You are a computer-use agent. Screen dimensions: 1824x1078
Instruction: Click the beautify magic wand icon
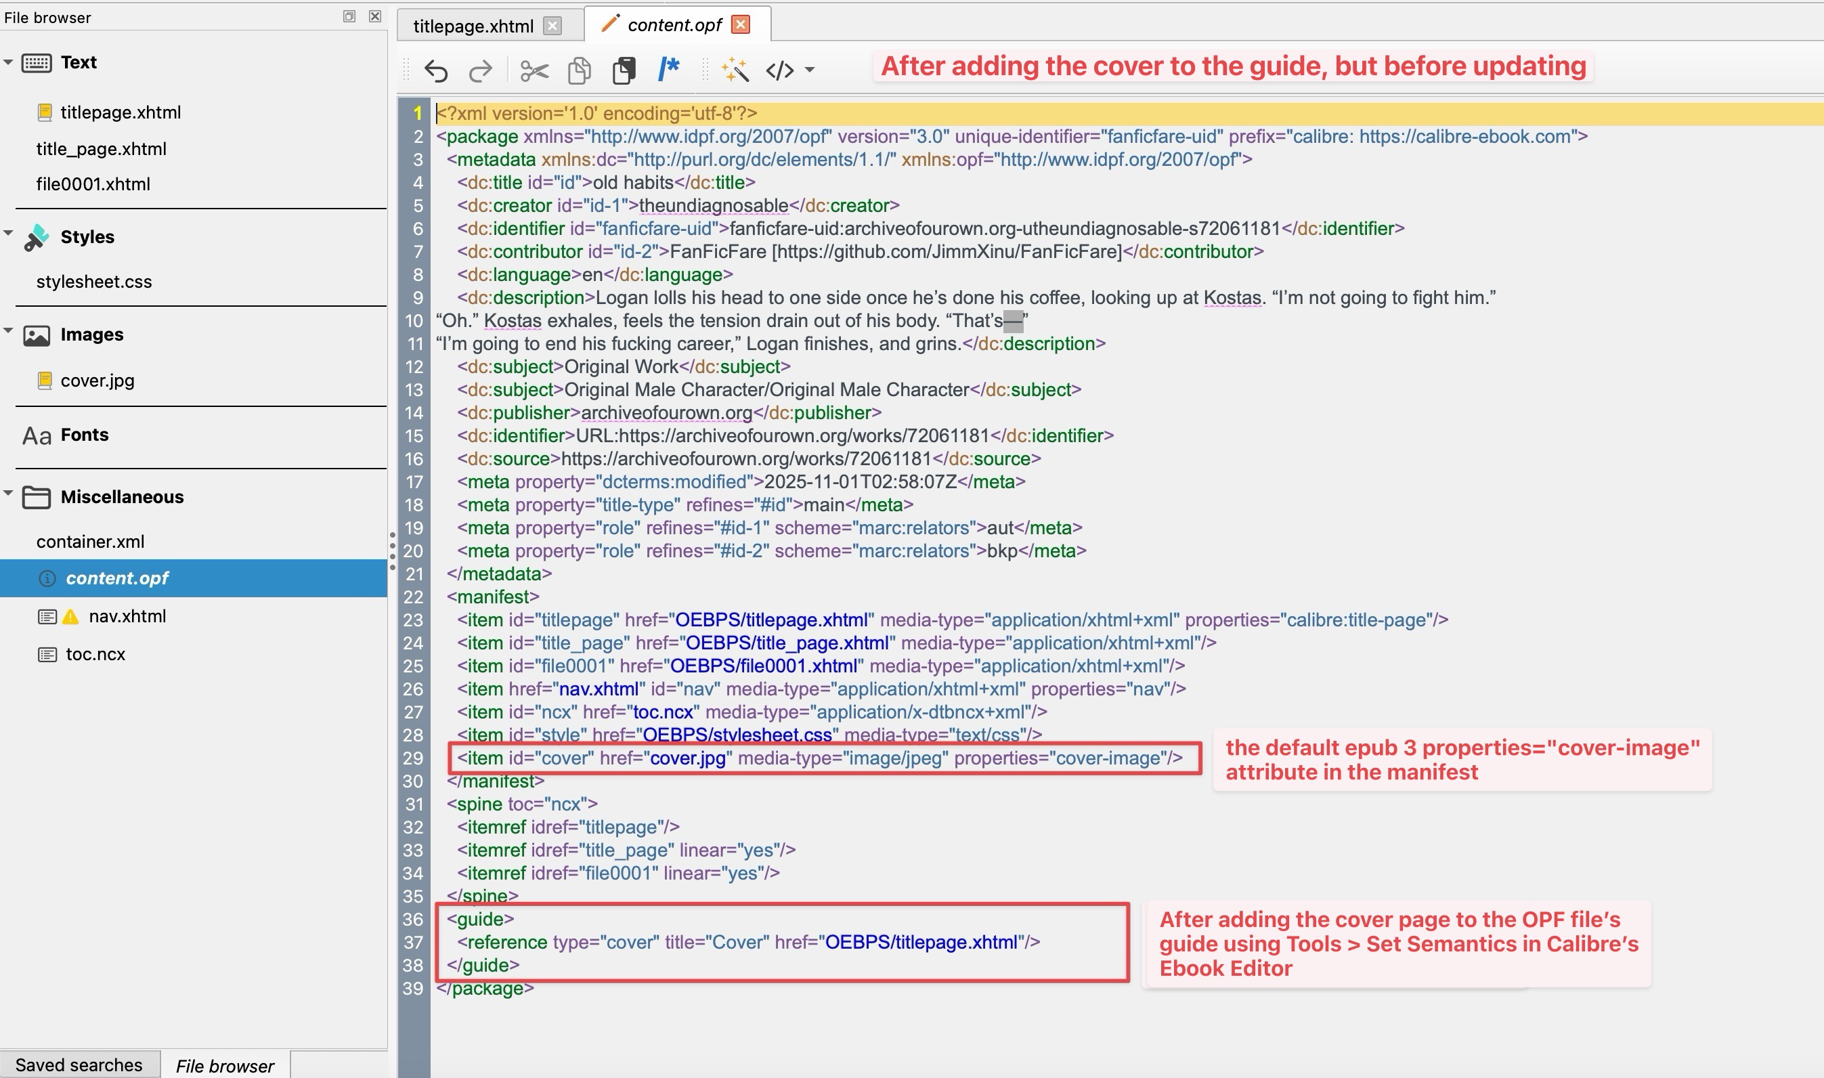735,70
